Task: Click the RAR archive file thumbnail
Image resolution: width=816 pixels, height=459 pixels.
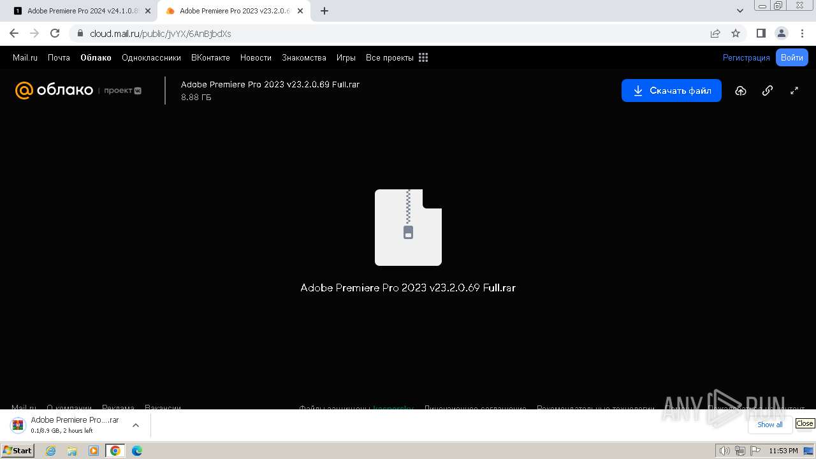Action: pos(408,228)
